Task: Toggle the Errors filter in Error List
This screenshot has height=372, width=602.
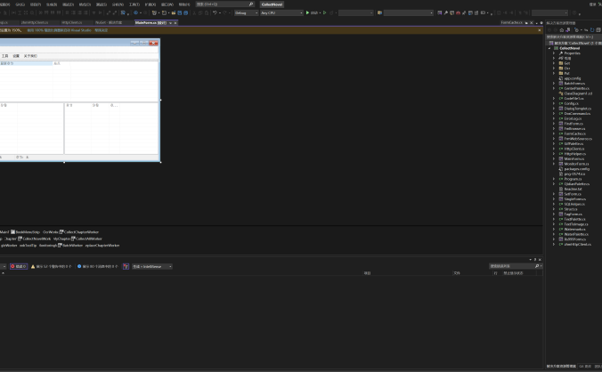Action: (17, 266)
